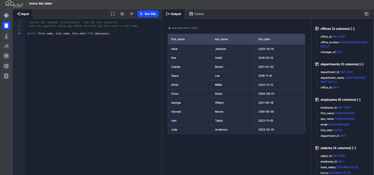Viewport: 374px width, 175px height.
Task: Enter fullscreen mode for the editor
Action: 113,14
